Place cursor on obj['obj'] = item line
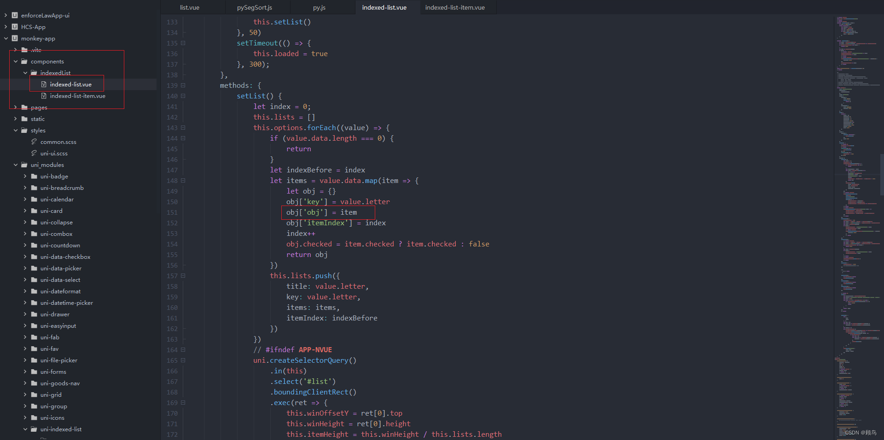This screenshot has height=440, width=884. click(321, 212)
